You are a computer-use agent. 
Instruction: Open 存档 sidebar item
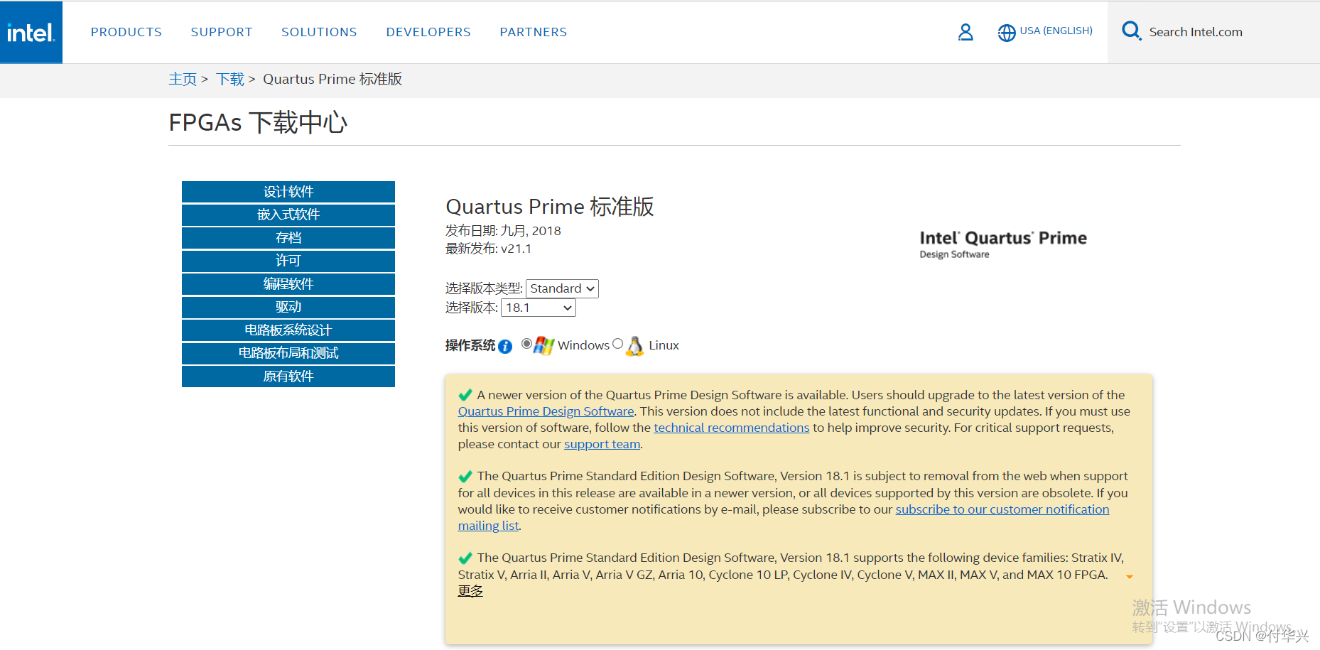288,238
